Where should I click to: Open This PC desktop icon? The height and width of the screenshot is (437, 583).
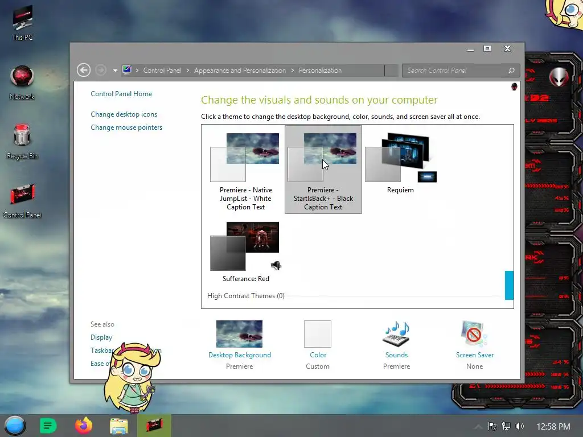pos(22,23)
